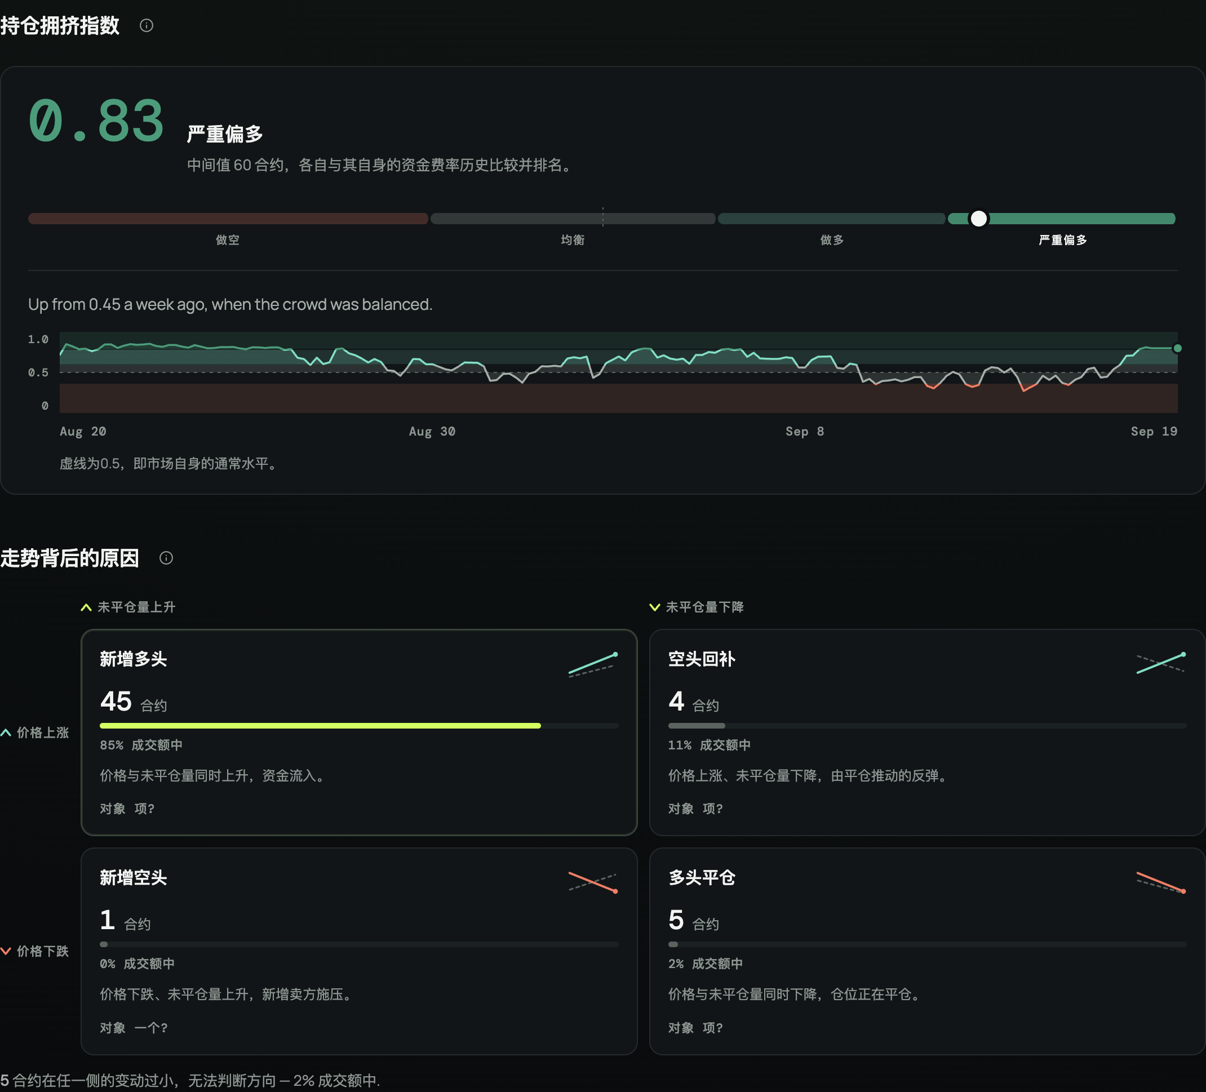Select the 做多 gauge segment label

point(832,241)
